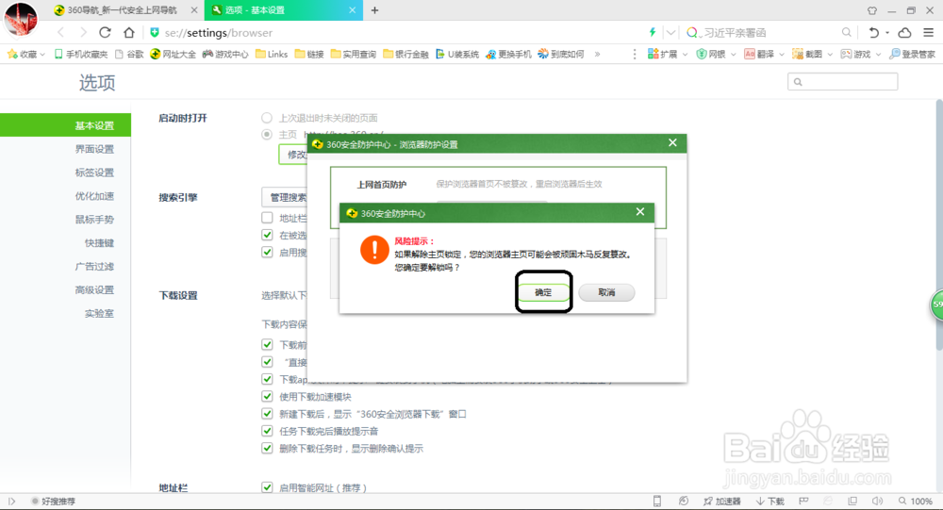This screenshot has height=510, width=943.
Task: Expand the 截图 screenshot dropdown arrow
Action: [830, 54]
